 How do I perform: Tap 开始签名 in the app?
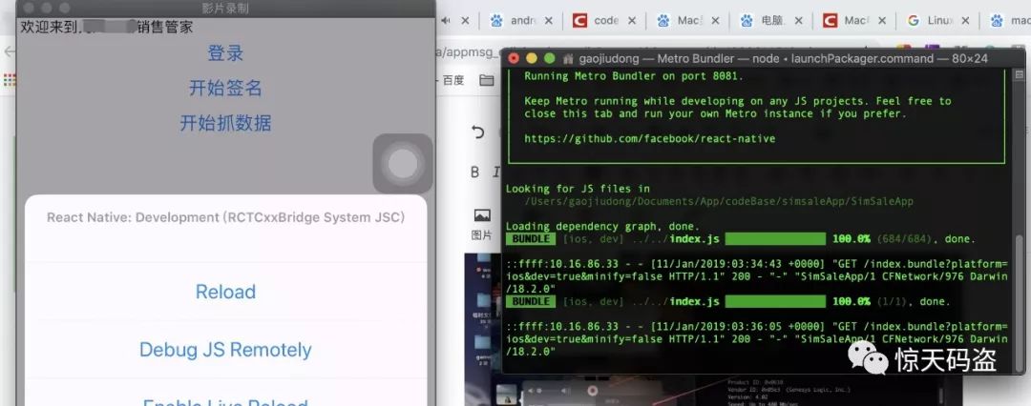(x=225, y=88)
